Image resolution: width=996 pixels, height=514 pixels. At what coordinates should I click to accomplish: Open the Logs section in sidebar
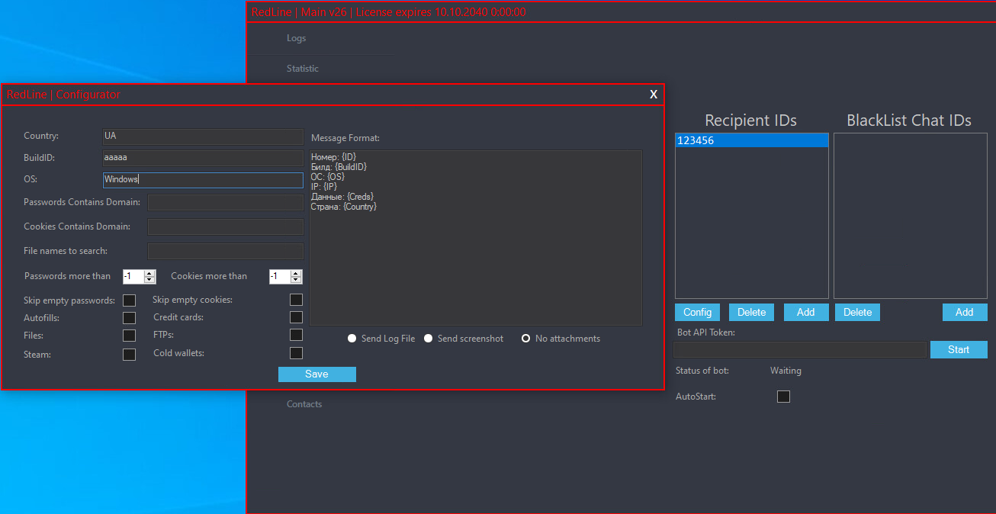tap(297, 38)
